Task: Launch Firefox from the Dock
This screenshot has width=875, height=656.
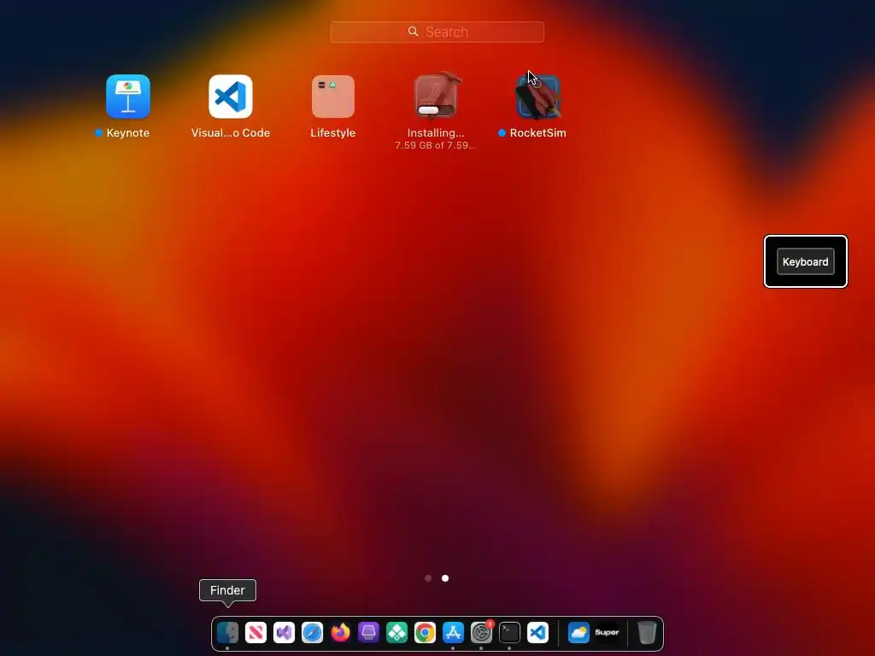Action: click(340, 633)
